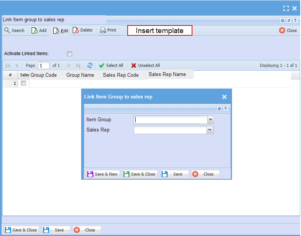The height and width of the screenshot is (236, 301).
Task: Enable the Activate Linked Items checkbox
Action: (69, 54)
